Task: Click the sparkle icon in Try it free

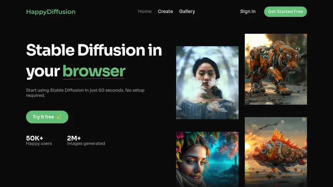Action: tap(59, 117)
